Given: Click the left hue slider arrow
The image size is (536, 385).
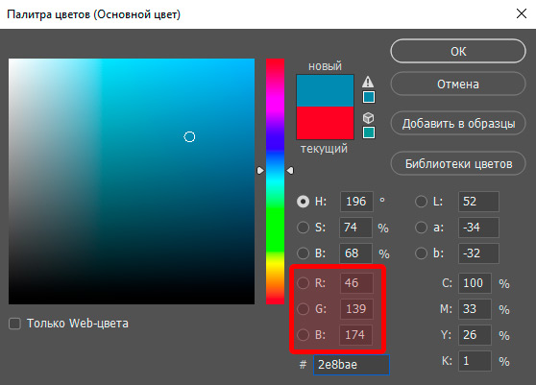Looking at the screenshot, I should tap(260, 170).
